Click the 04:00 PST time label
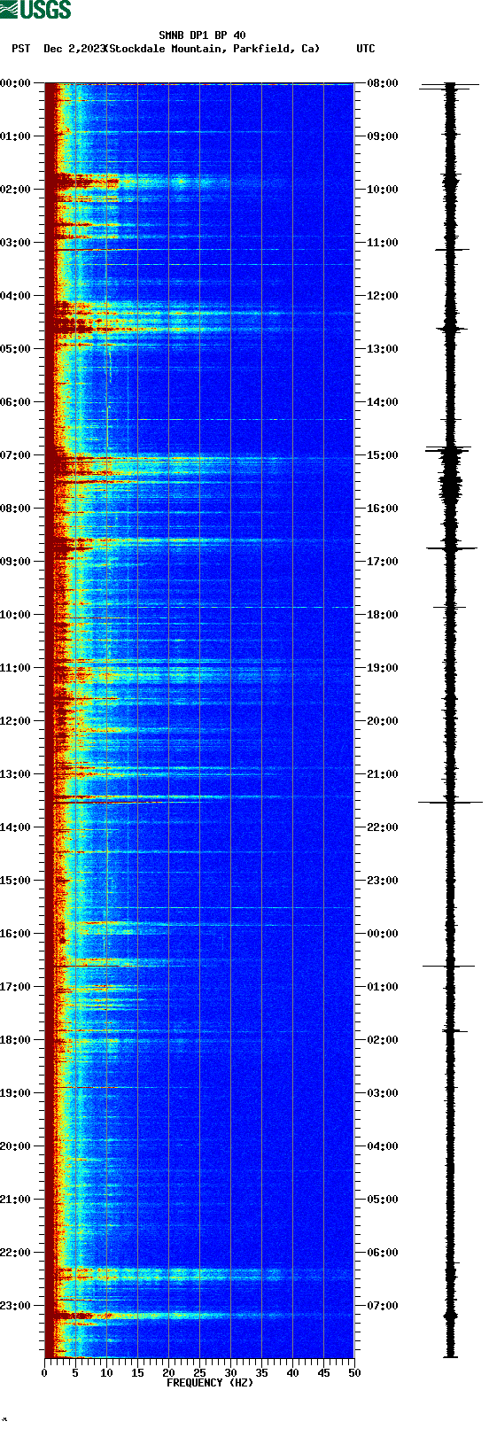 [16, 296]
